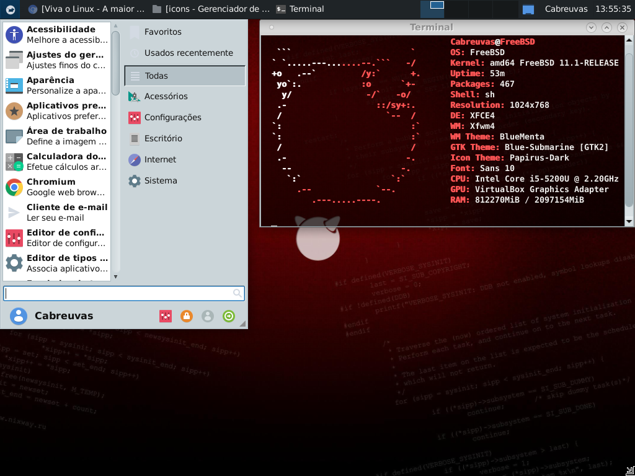
Task: Open Chromium from the application list
Action: coord(56,187)
